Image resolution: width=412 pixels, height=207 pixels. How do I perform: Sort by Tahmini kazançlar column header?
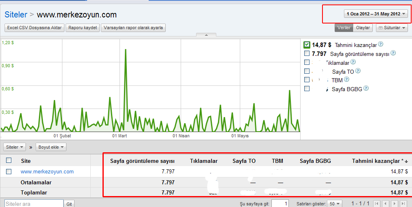pos(380,161)
